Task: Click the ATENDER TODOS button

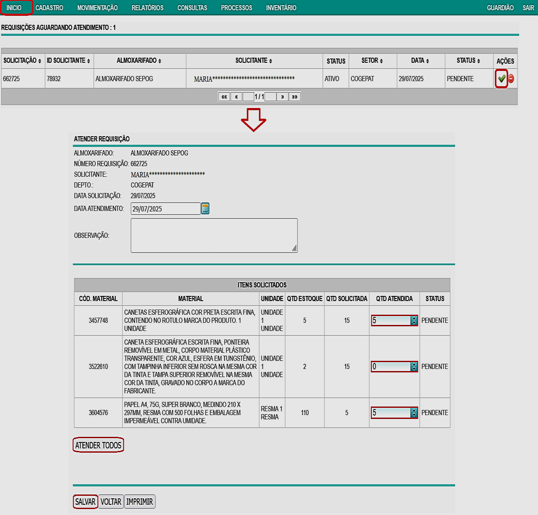Action: pos(98,445)
